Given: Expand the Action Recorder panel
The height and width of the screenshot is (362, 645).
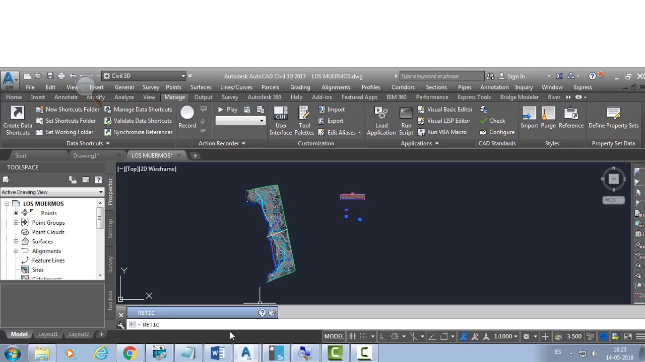Looking at the screenshot, I should click(x=222, y=143).
